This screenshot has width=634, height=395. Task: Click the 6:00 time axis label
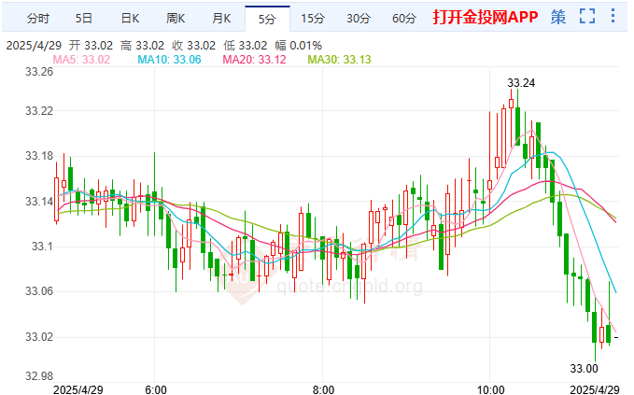point(156,389)
